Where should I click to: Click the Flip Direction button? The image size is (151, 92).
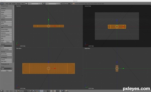coord(6,56)
